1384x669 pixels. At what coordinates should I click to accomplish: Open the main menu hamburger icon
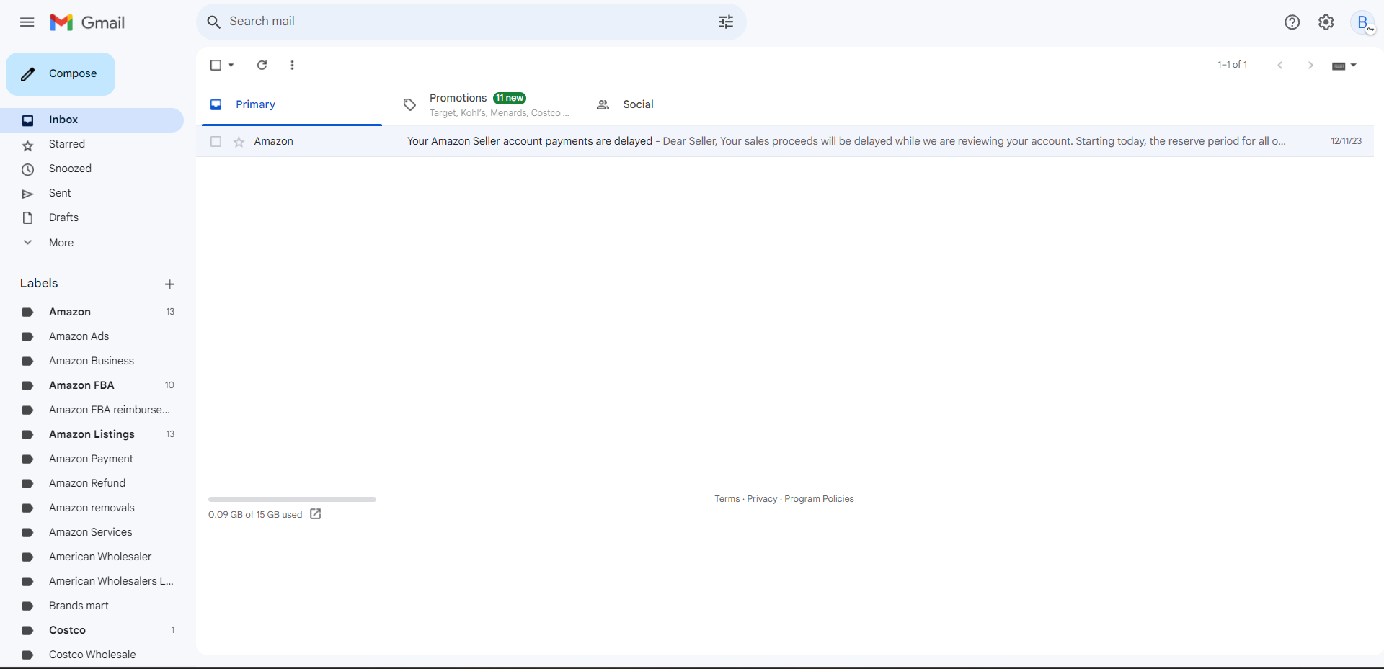27,22
